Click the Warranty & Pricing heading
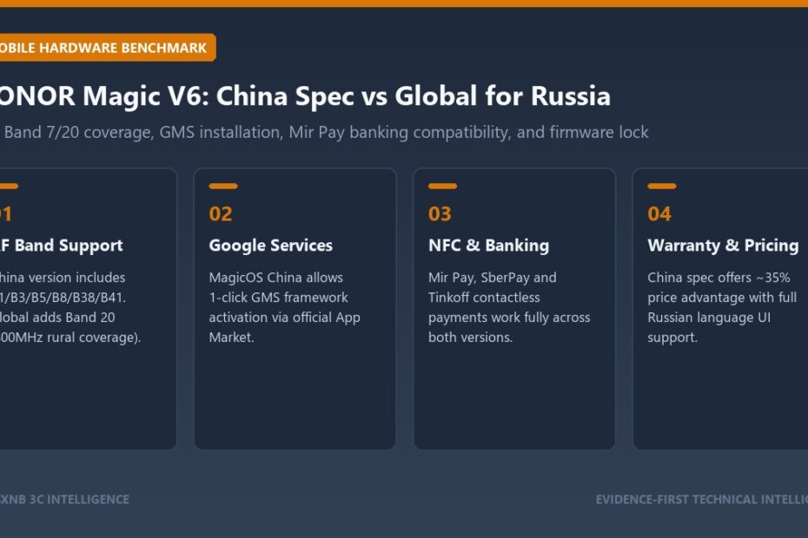 tap(723, 245)
